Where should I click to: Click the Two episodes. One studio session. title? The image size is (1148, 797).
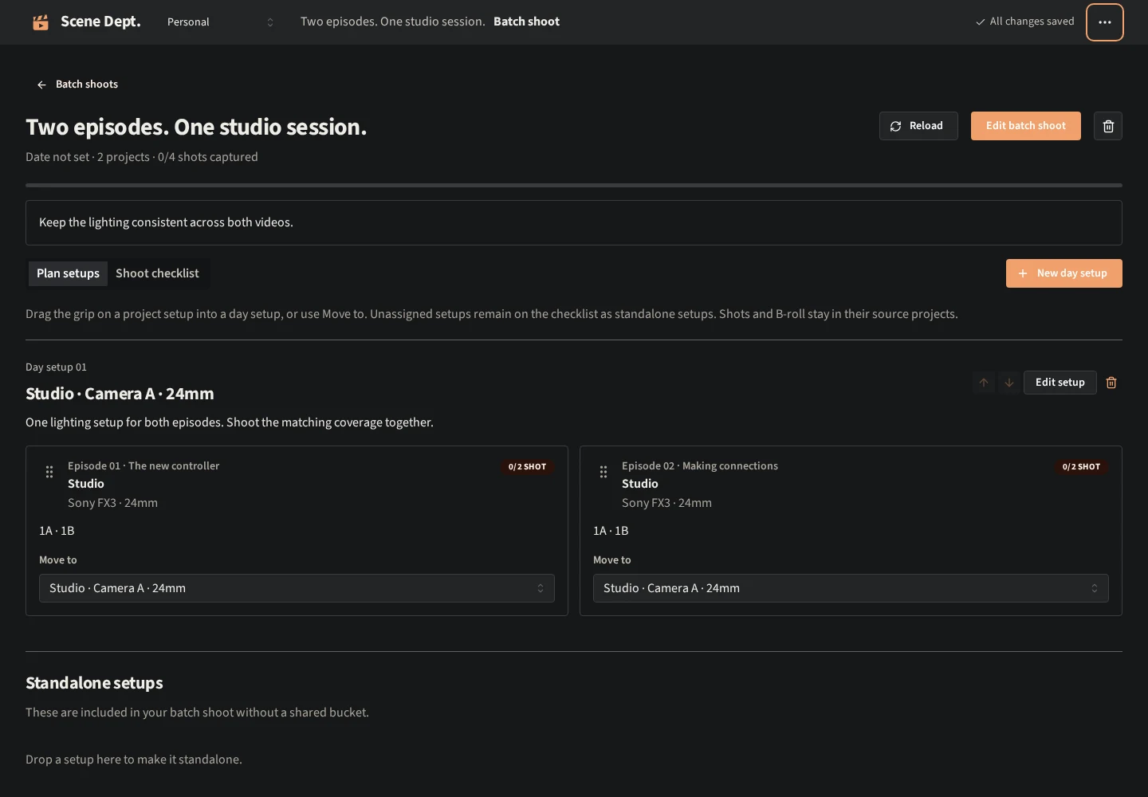pos(196,127)
